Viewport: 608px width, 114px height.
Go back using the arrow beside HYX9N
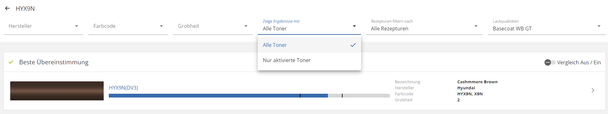pos(7,9)
